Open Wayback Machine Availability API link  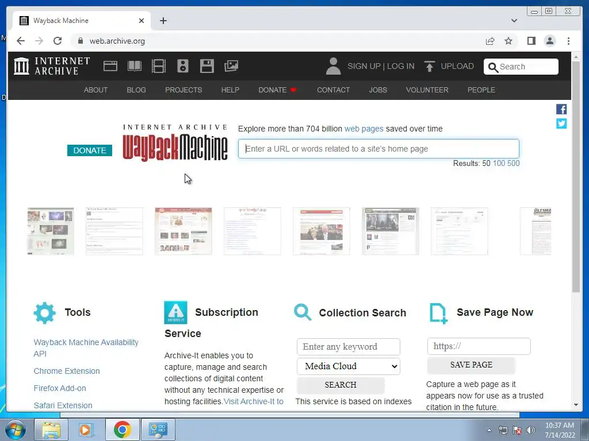pyautogui.click(x=86, y=348)
